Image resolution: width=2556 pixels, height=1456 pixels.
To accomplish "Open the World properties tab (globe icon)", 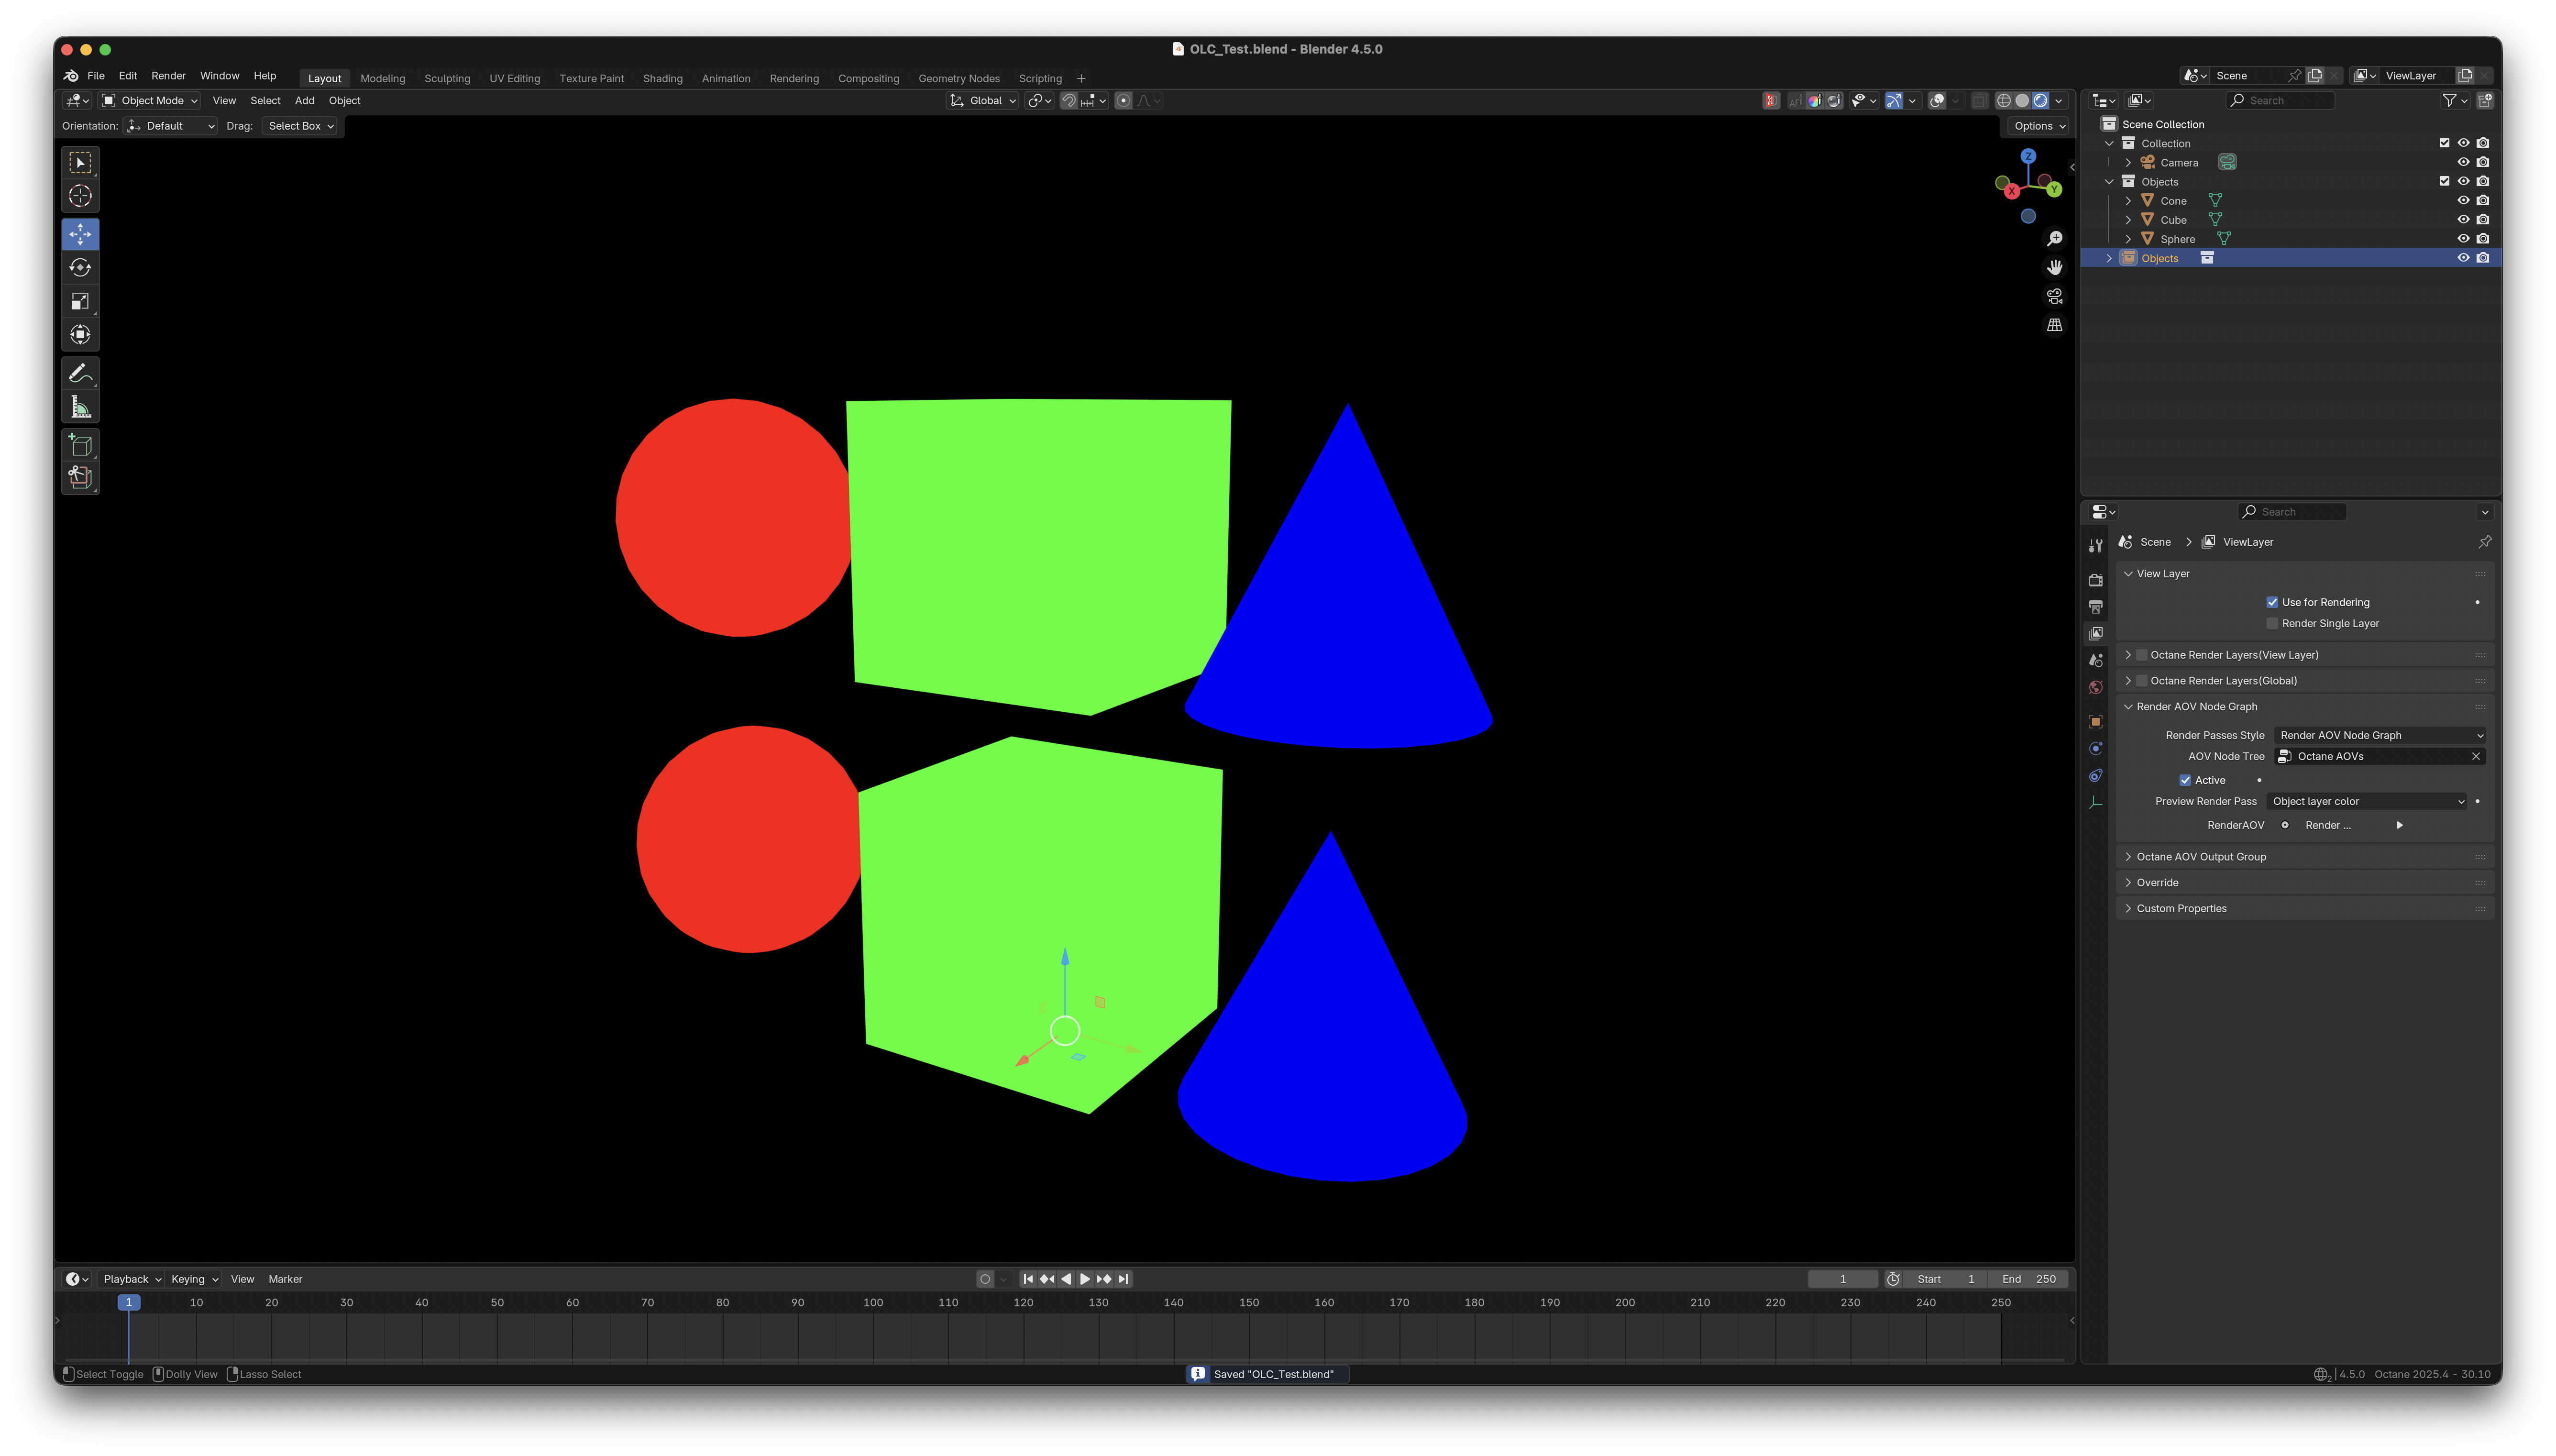I will point(2095,687).
